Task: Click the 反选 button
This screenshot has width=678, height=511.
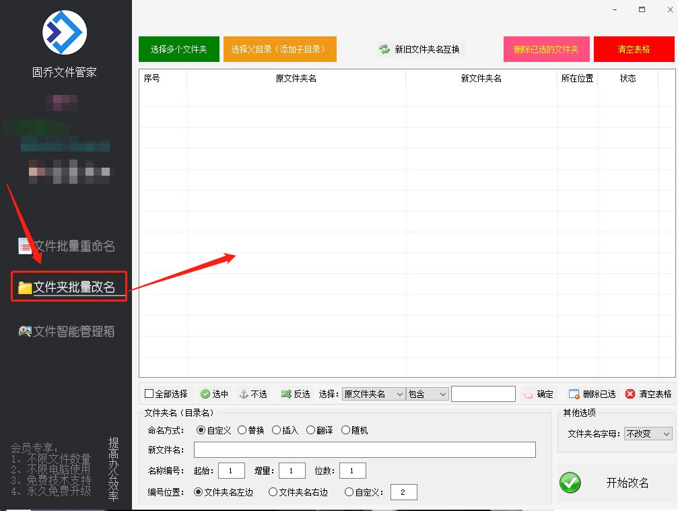Action: pyautogui.click(x=296, y=394)
